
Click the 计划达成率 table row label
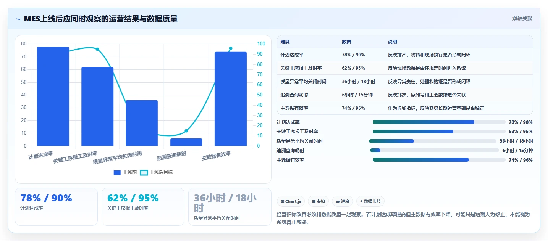point(292,55)
